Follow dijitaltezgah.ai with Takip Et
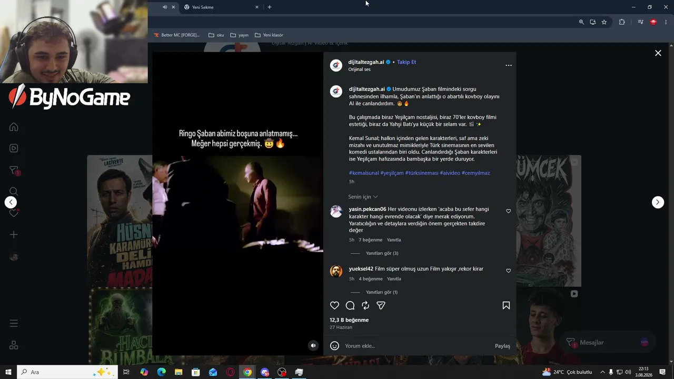The image size is (674, 379). click(x=407, y=62)
